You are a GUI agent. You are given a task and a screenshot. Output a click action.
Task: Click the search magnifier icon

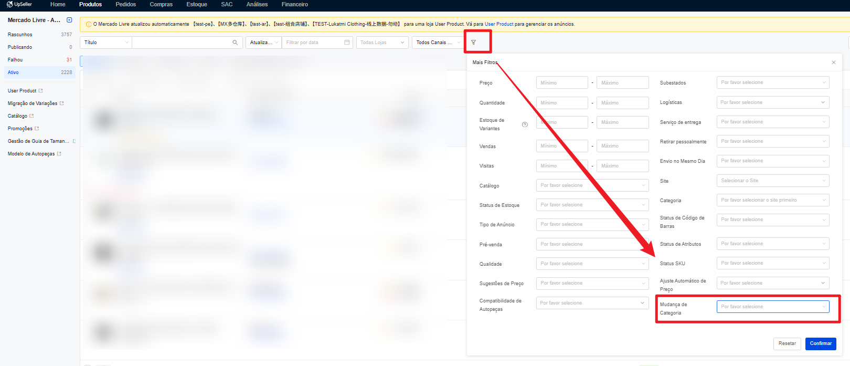235,43
